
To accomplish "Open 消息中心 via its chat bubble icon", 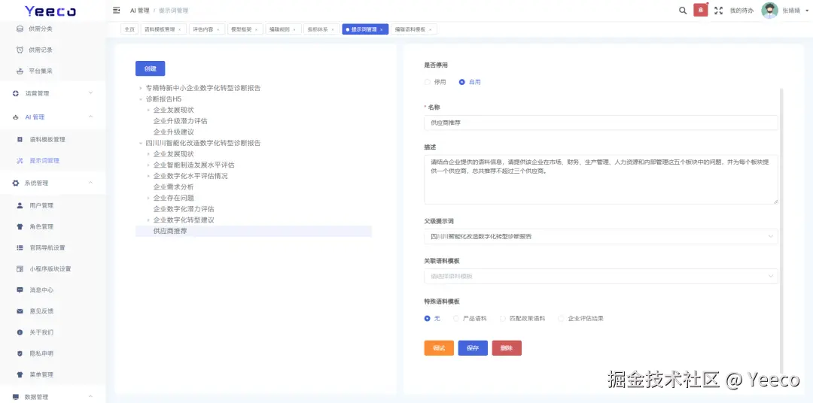I will tap(20, 290).
